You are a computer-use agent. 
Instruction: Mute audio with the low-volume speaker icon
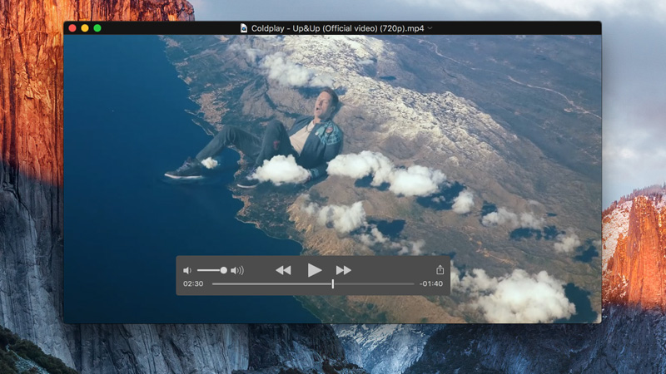(x=186, y=270)
